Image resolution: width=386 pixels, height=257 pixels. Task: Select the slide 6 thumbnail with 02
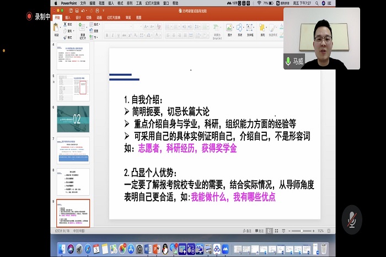(73, 119)
